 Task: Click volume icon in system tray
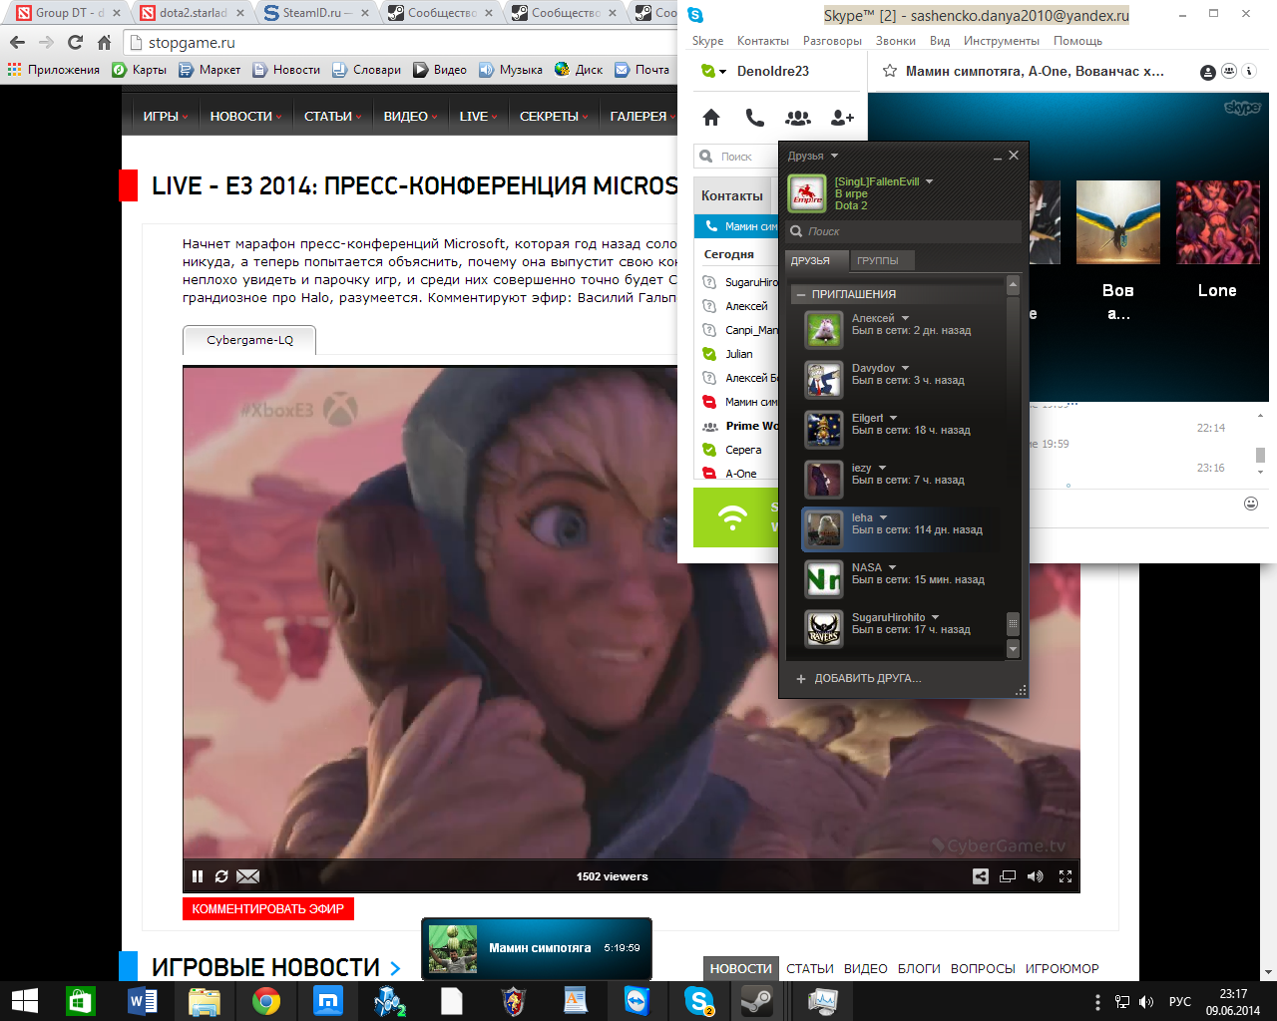1146,1001
